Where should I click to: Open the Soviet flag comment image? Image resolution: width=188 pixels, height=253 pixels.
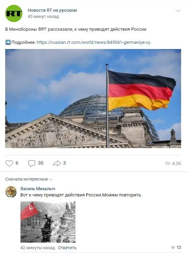point(48,222)
